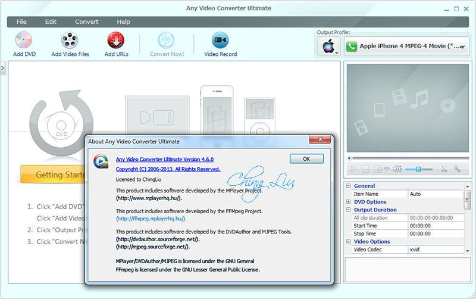The height and width of the screenshot is (299, 476).
Task: Click the Apple device profile icon
Action: pyautogui.click(x=328, y=46)
